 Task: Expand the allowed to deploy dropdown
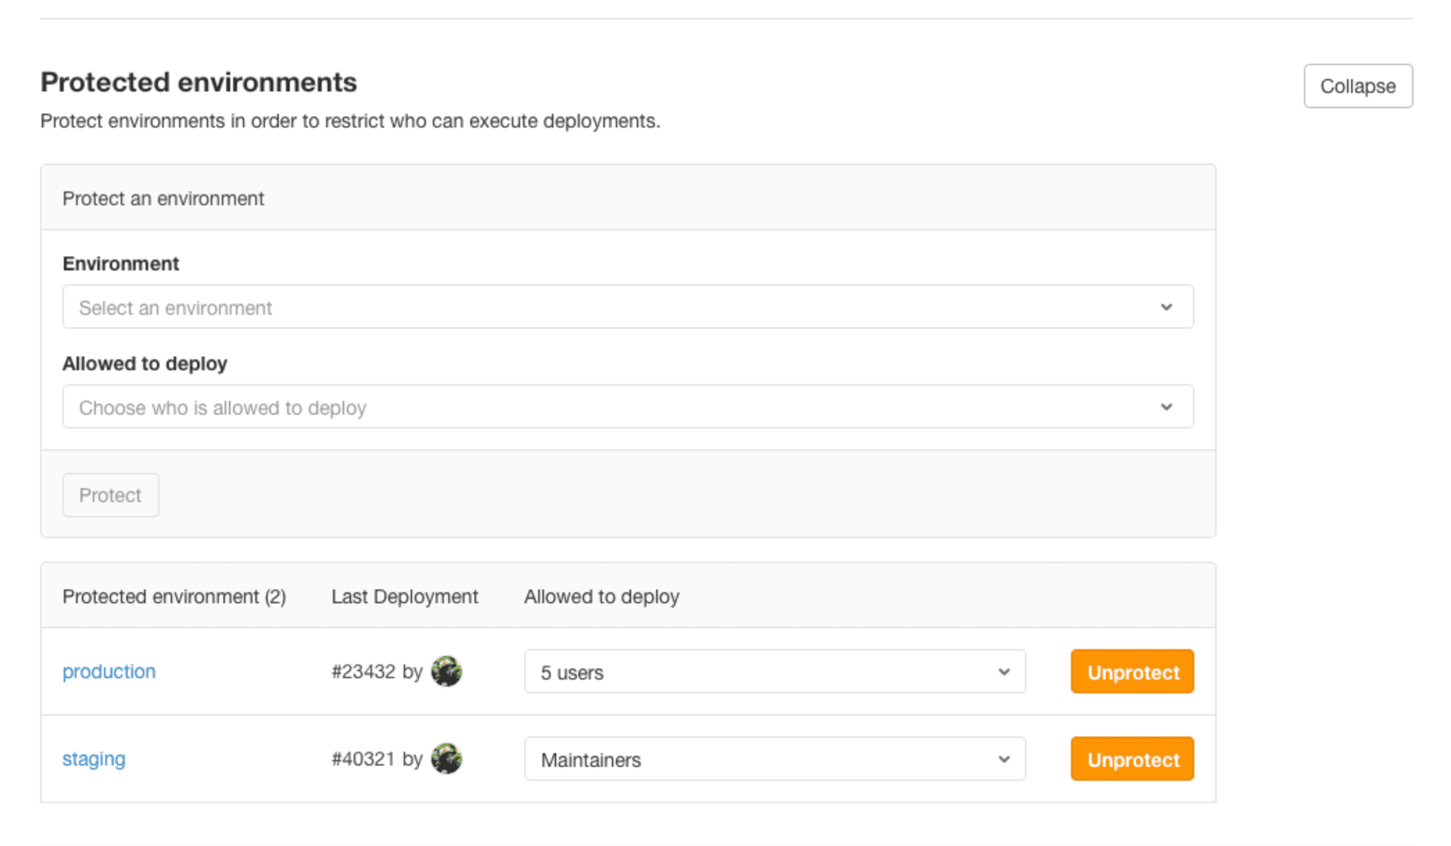click(x=627, y=407)
